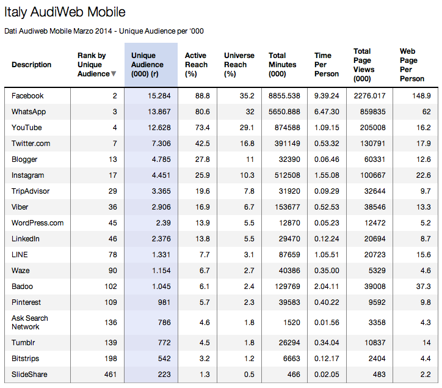This screenshot has width=442, height=388.
Task: Click SlideShare's rank value 461
Action: [111, 375]
